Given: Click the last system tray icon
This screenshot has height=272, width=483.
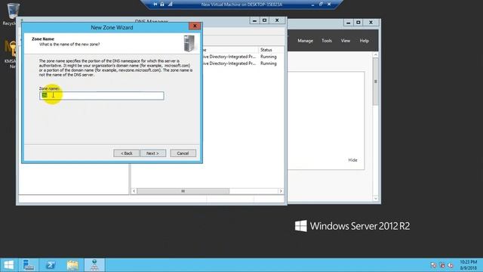Looking at the screenshot, I should pyautogui.click(x=451, y=265).
